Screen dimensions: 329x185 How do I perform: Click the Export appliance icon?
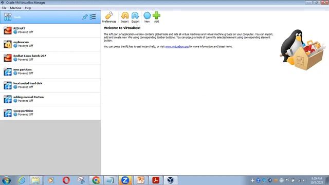pyautogui.click(x=135, y=17)
